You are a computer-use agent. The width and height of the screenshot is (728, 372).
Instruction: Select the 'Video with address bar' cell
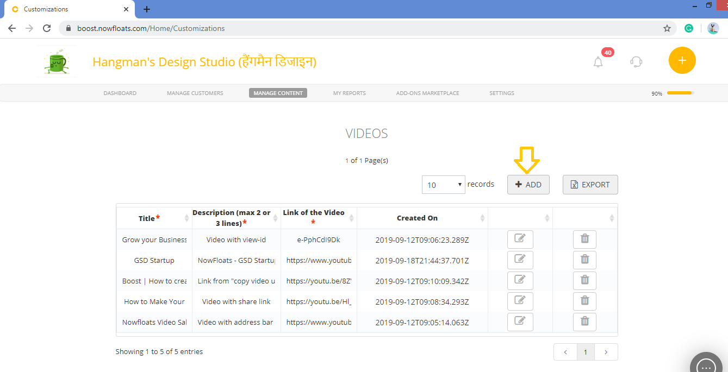point(237,322)
